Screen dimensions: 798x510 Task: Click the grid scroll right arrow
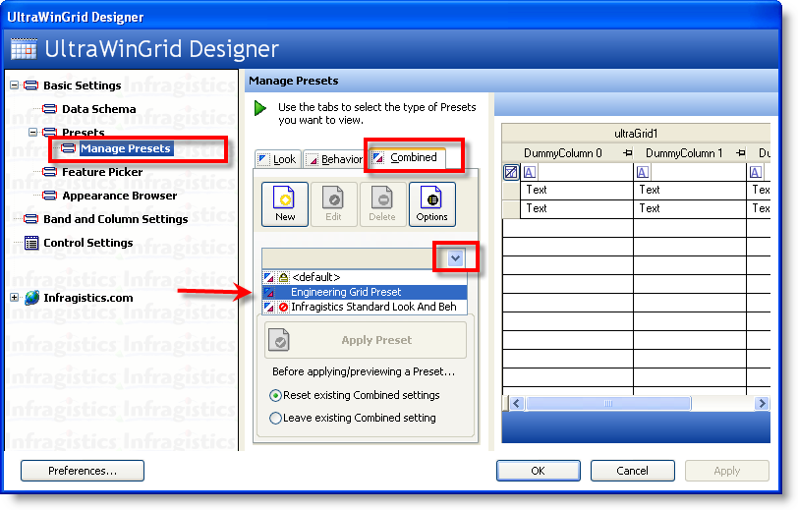(762, 404)
